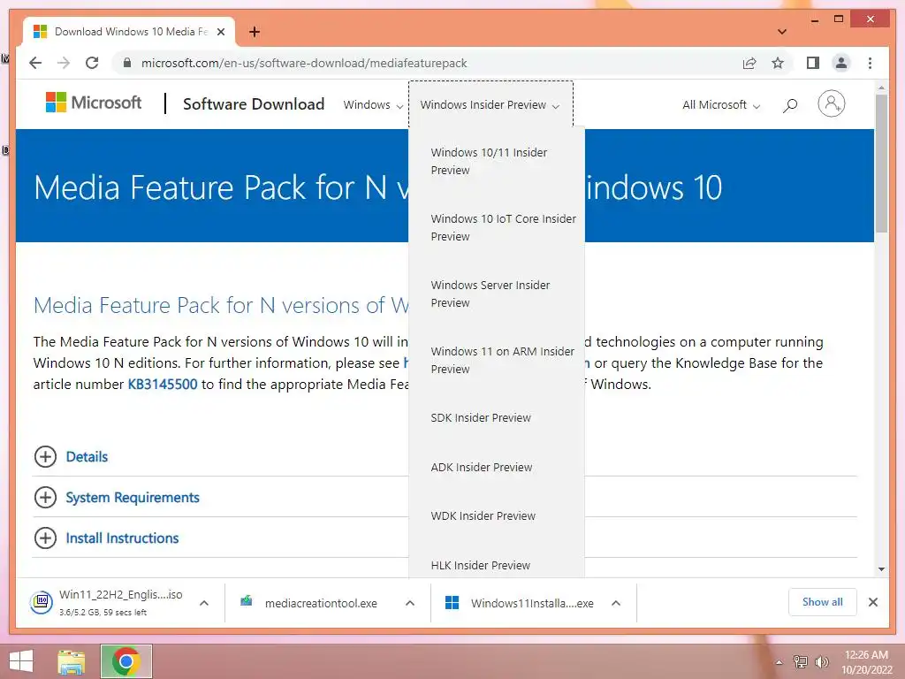905x679 pixels.
Task: Click the address bar URL
Action: (304, 63)
